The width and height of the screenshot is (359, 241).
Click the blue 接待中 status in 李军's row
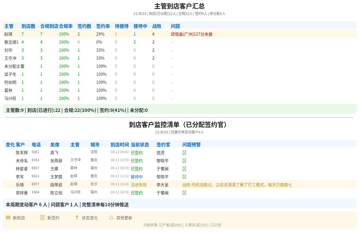[137, 177]
